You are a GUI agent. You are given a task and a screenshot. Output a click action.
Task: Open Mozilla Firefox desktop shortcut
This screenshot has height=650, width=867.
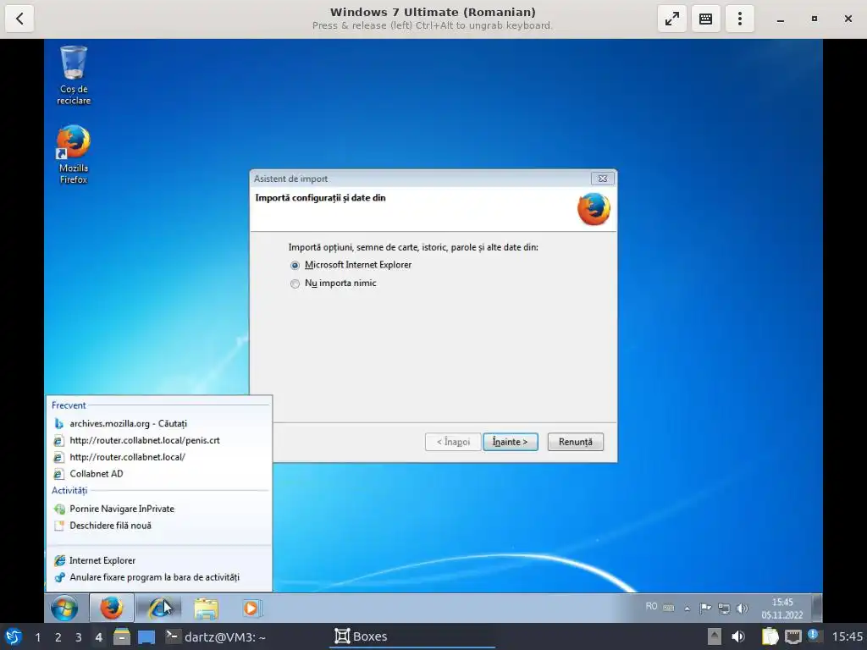pos(73,154)
